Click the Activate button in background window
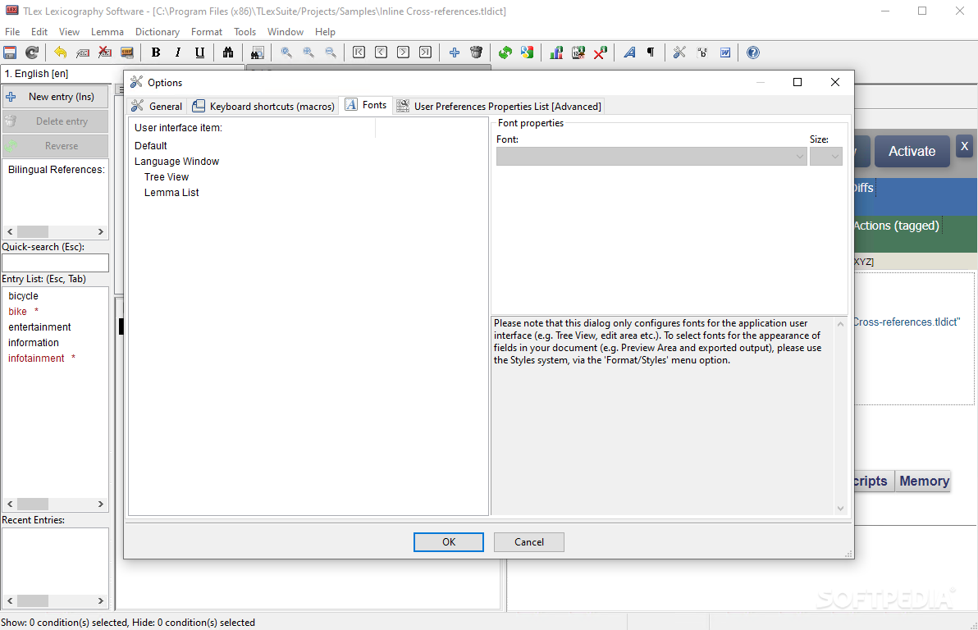 [912, 151]
